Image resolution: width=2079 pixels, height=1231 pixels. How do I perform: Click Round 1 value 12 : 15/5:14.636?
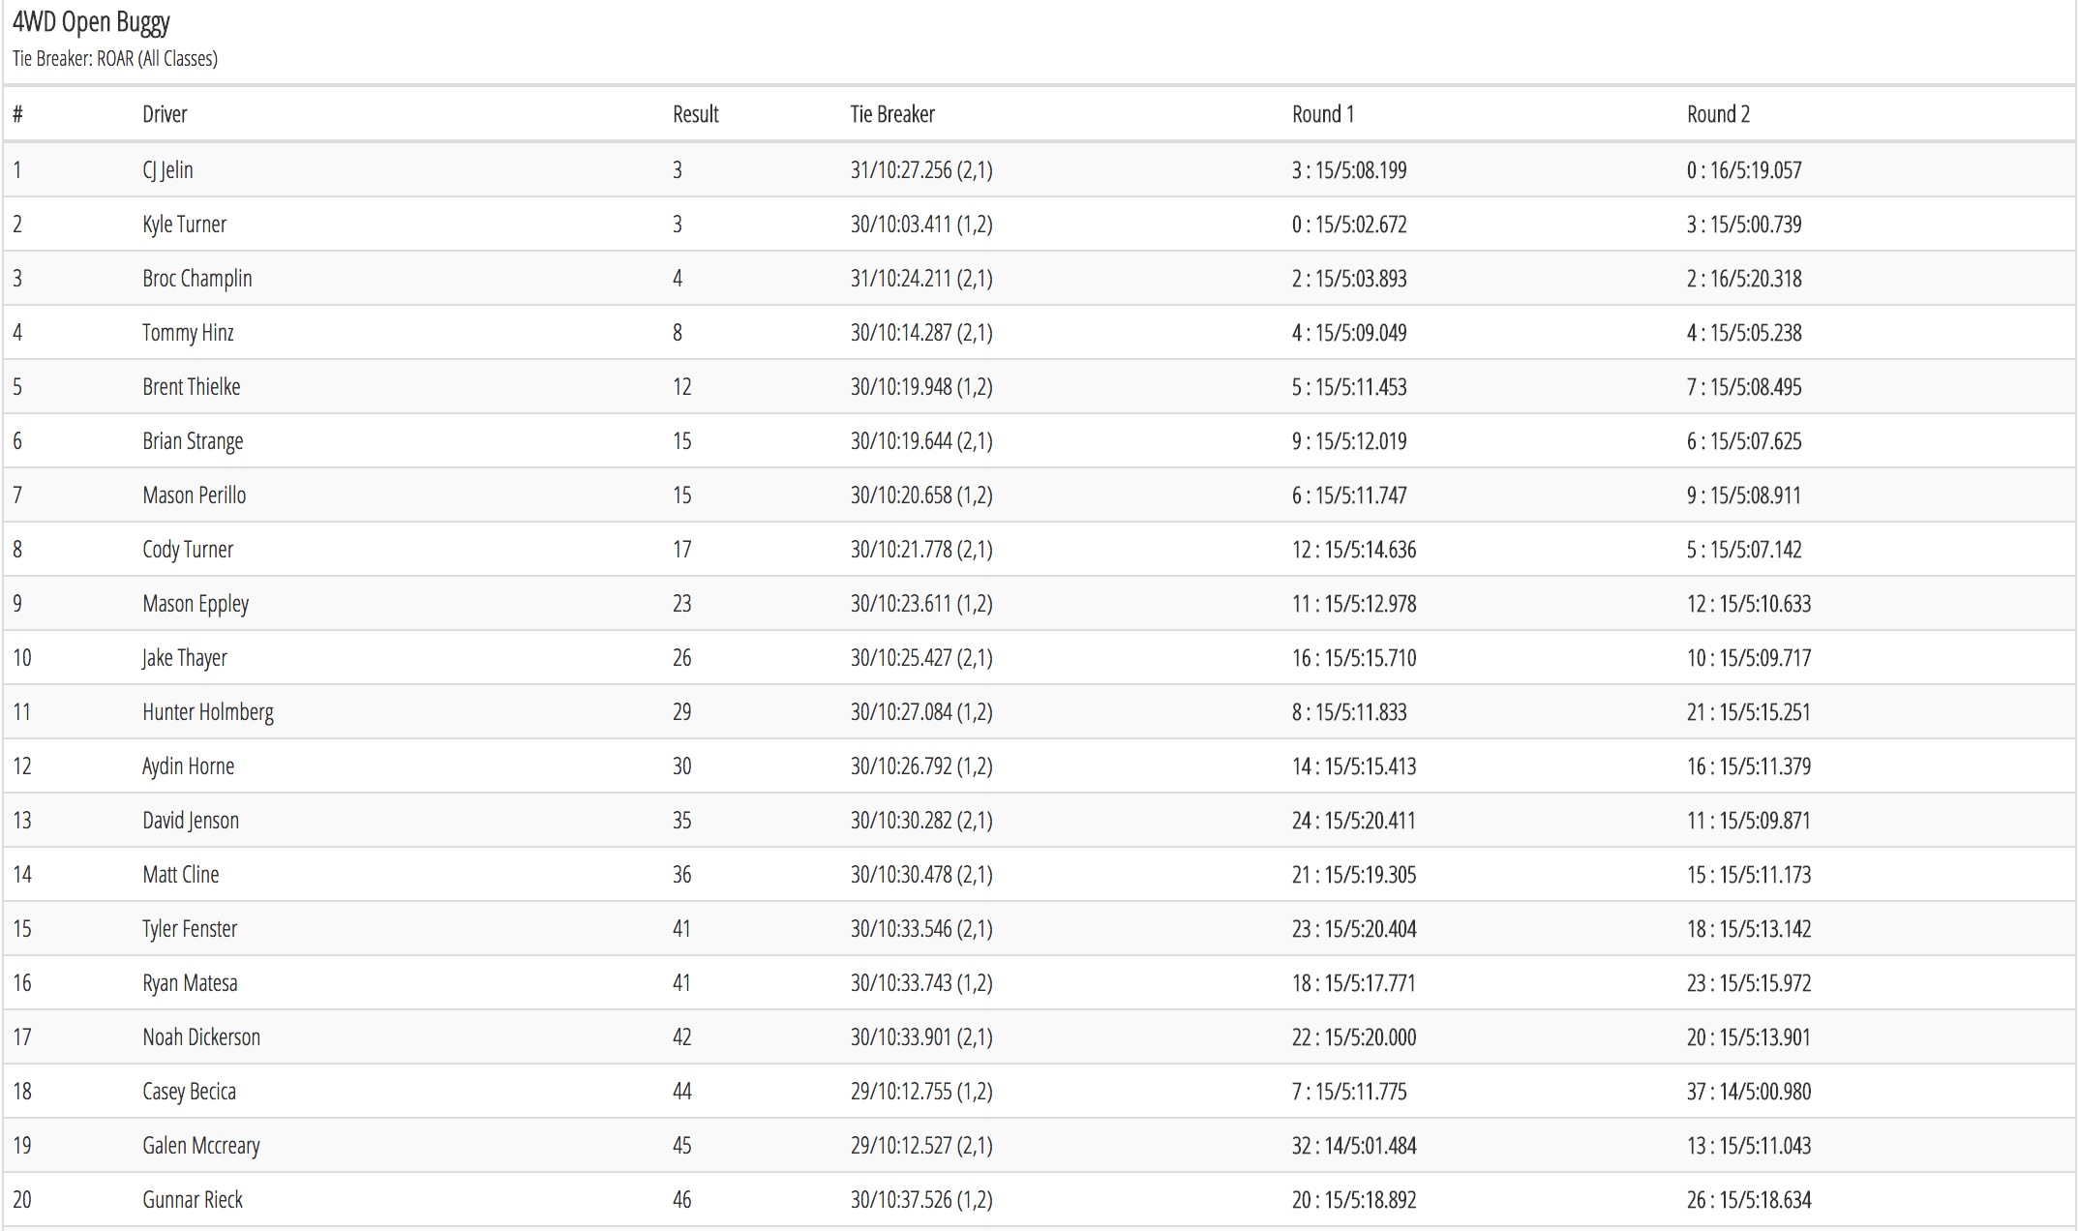[1354, 550]
